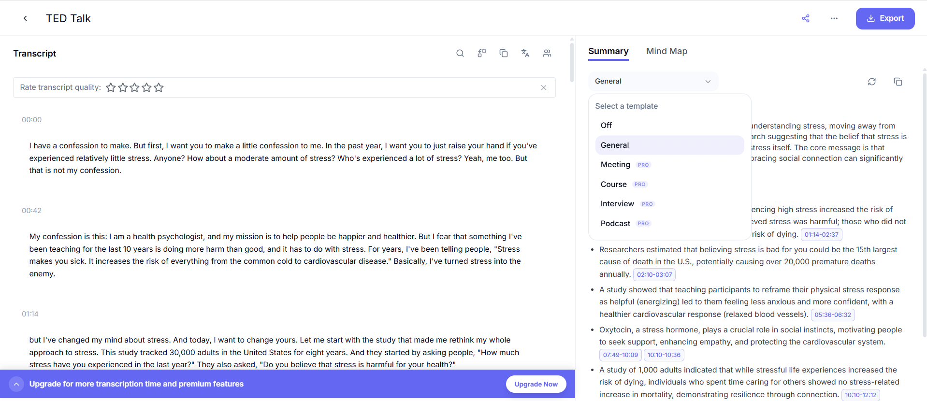The width and height of the screenshot is (927, 401).
Task: Switch to the Mind Map tab
Action: coord(666,51)
